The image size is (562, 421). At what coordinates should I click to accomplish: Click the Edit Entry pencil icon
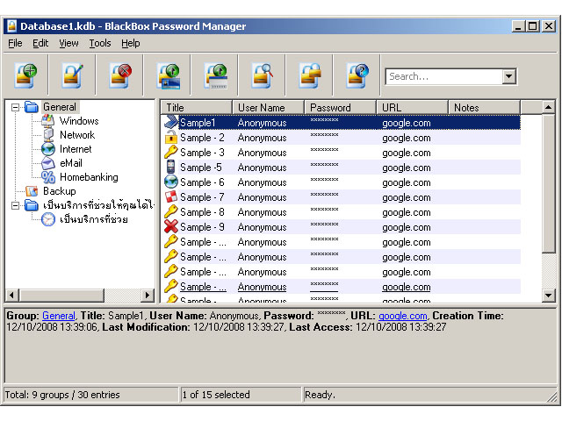pos(73,75)
